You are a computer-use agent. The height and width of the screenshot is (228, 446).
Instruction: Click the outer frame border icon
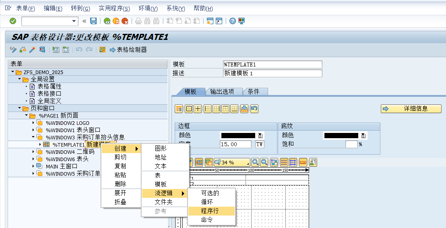click(x=189, y=108)
